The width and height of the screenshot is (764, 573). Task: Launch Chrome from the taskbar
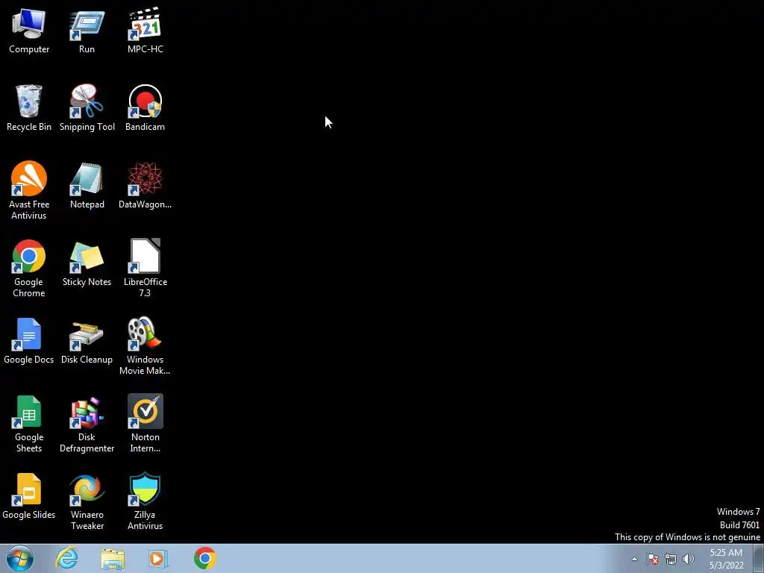[204, 558]
